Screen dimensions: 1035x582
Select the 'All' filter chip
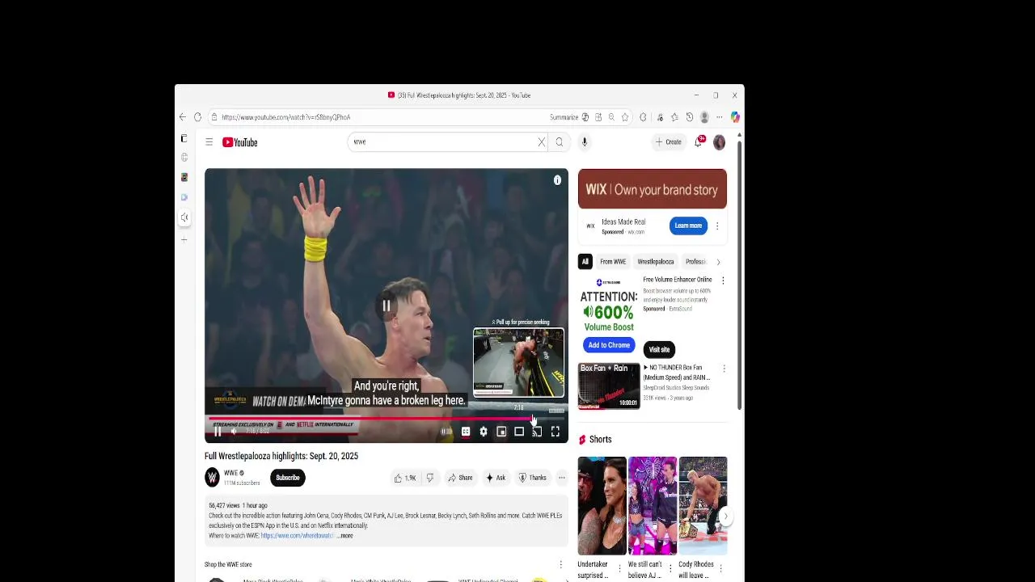coord(585,262)
